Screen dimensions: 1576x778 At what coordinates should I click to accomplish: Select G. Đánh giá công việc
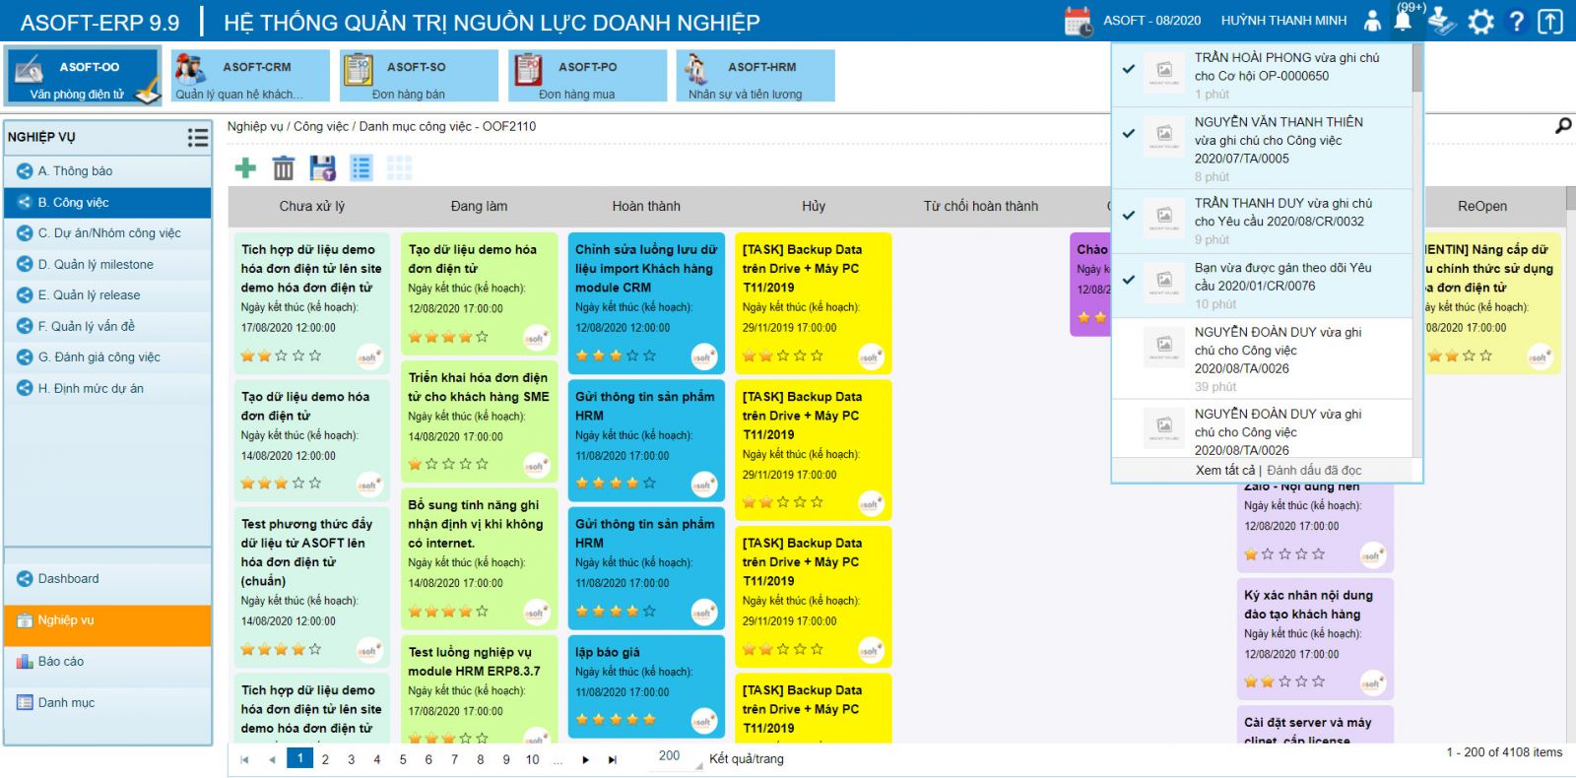click(x=108, y=357)
